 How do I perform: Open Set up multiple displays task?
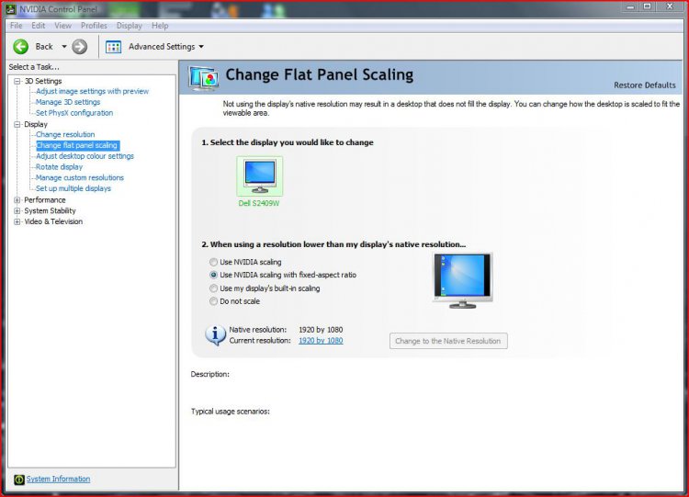(73, 188)
